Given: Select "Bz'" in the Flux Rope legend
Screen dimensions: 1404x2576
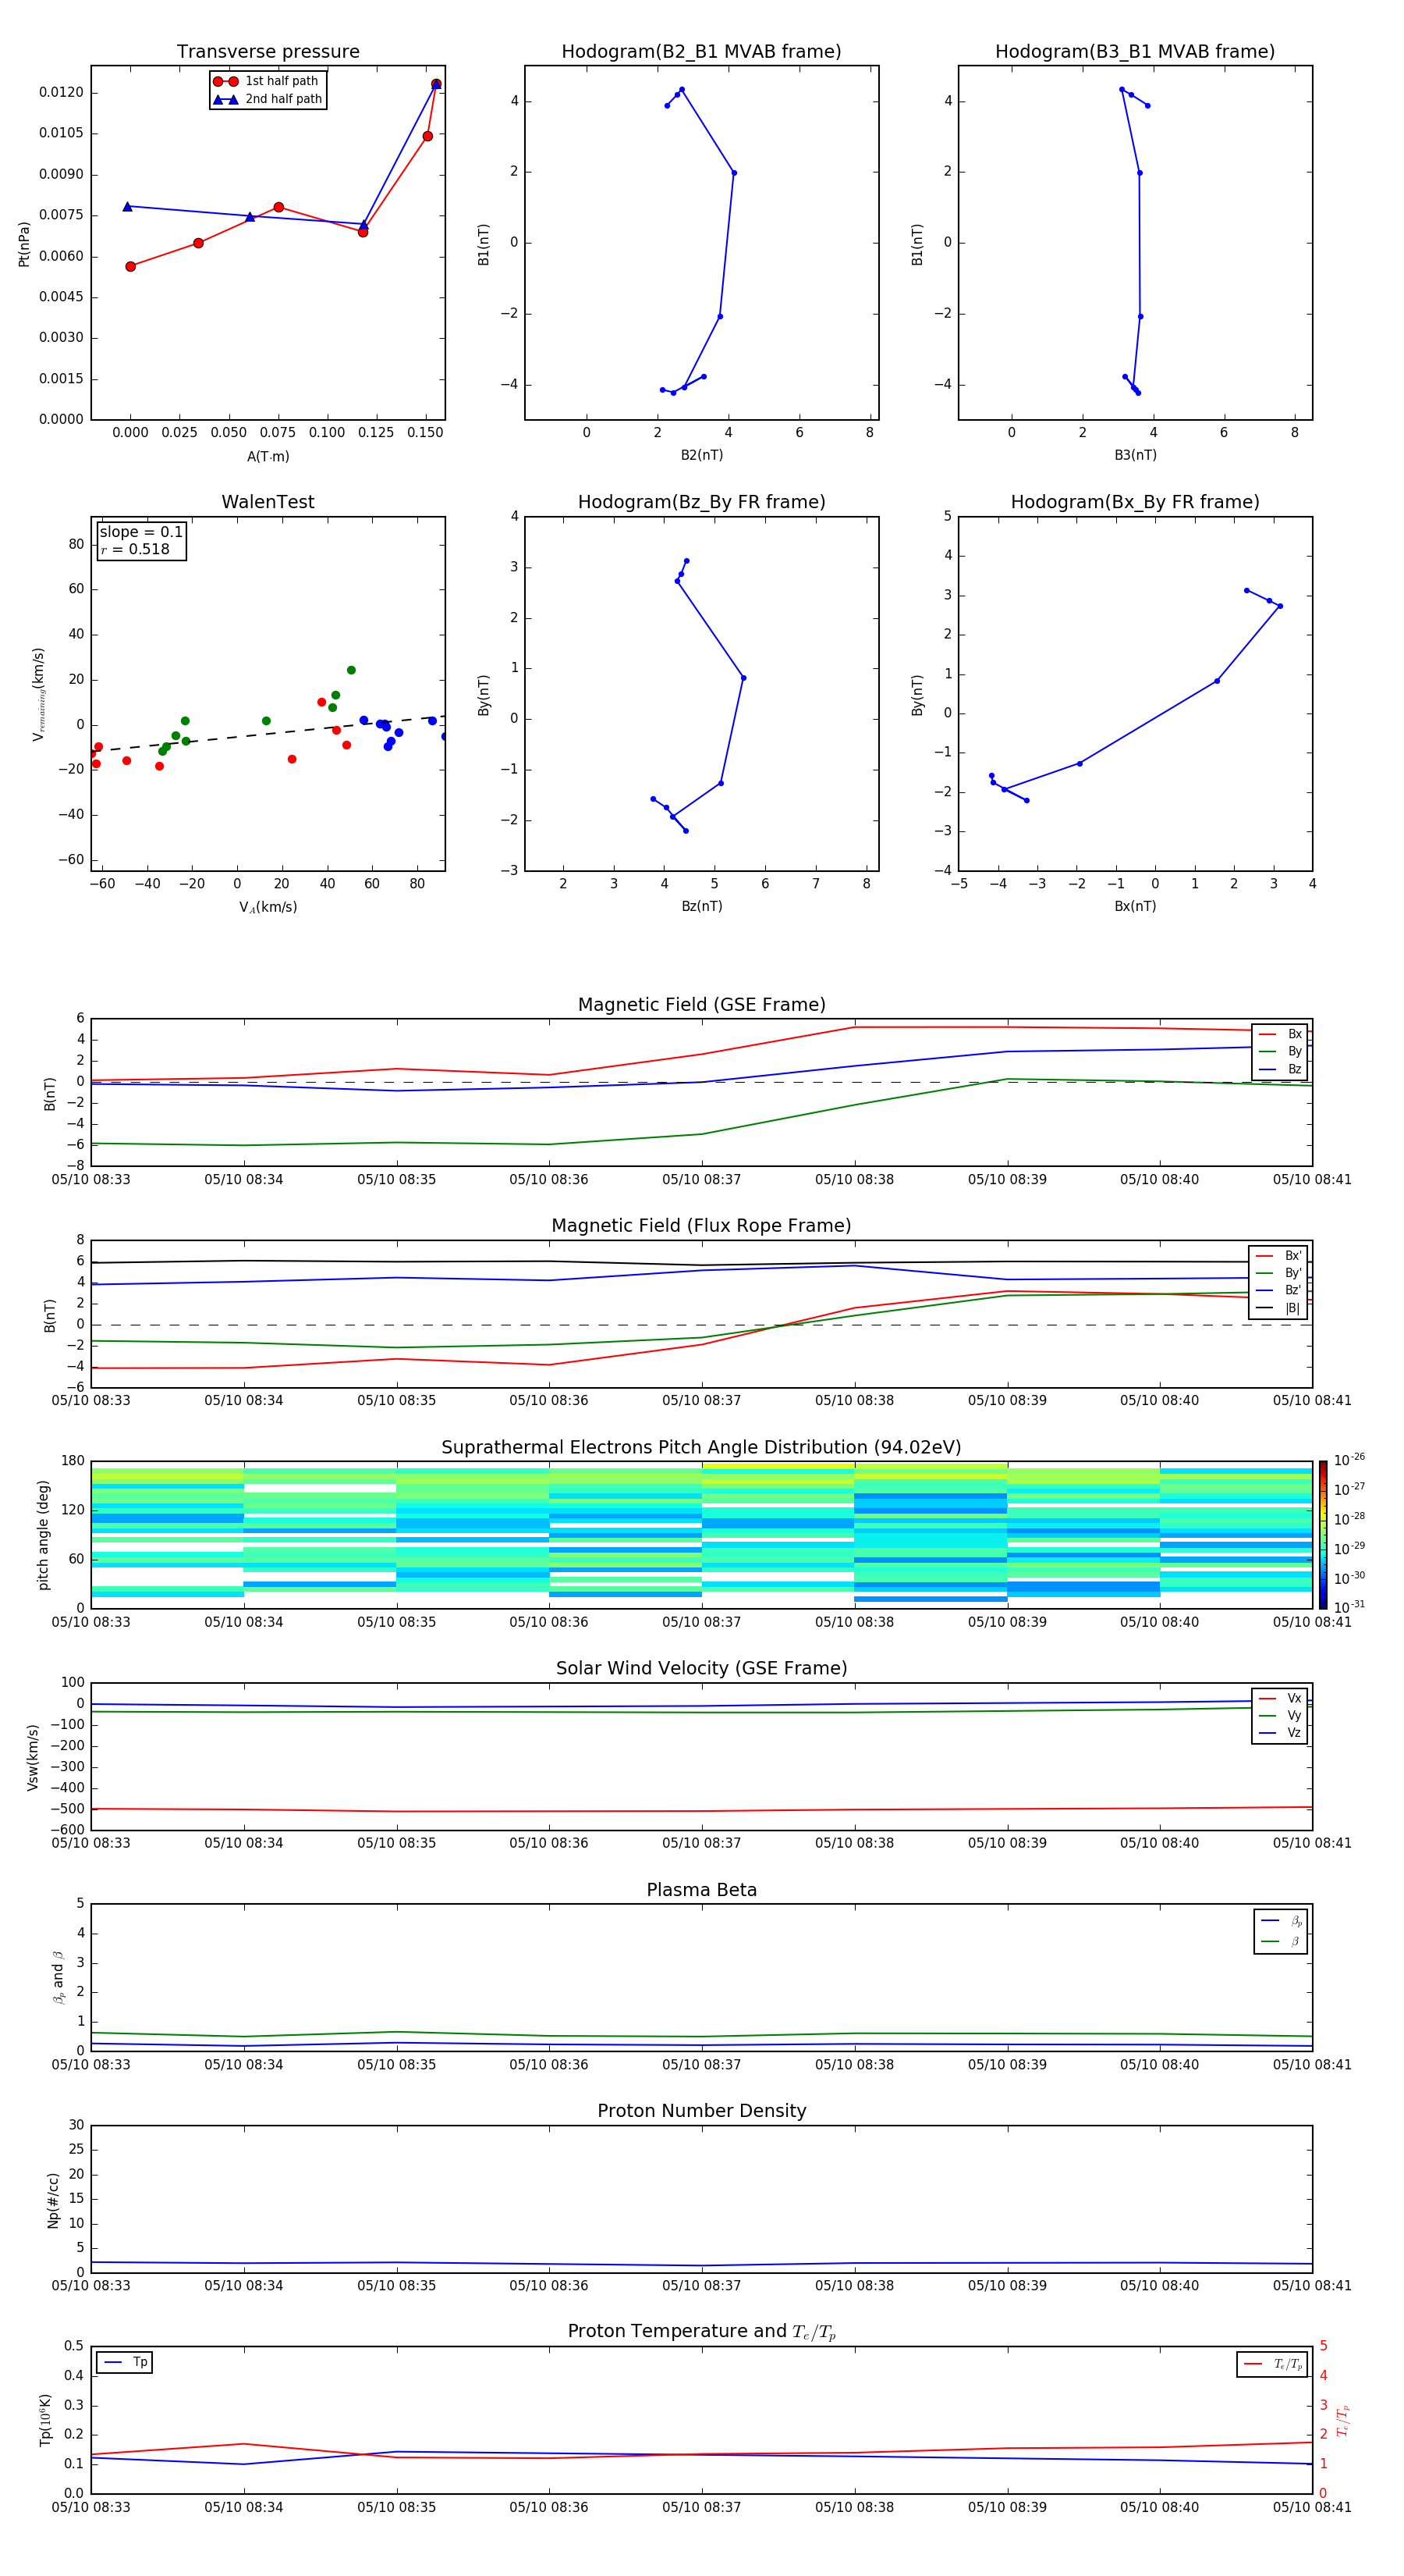Looking at the screenshot, I should tap(1278, 1290).
